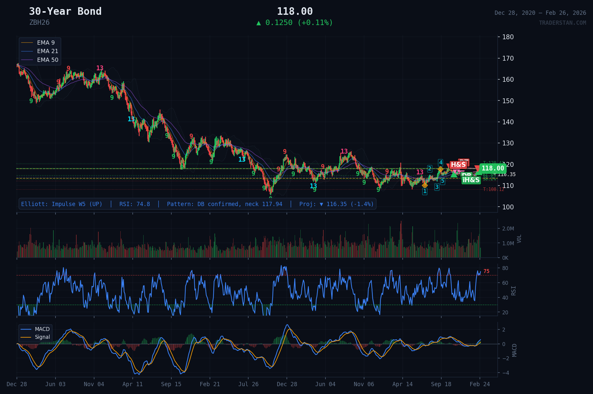Select the 'Pattern: DB confirmed' status segment
The height and width of the screenshot is (394, 593).
(x=225, y=204)
